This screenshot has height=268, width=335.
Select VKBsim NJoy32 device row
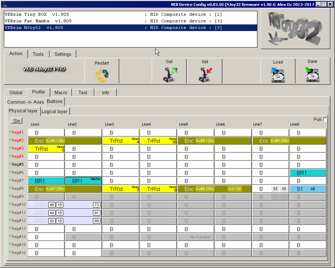[130, 28]
